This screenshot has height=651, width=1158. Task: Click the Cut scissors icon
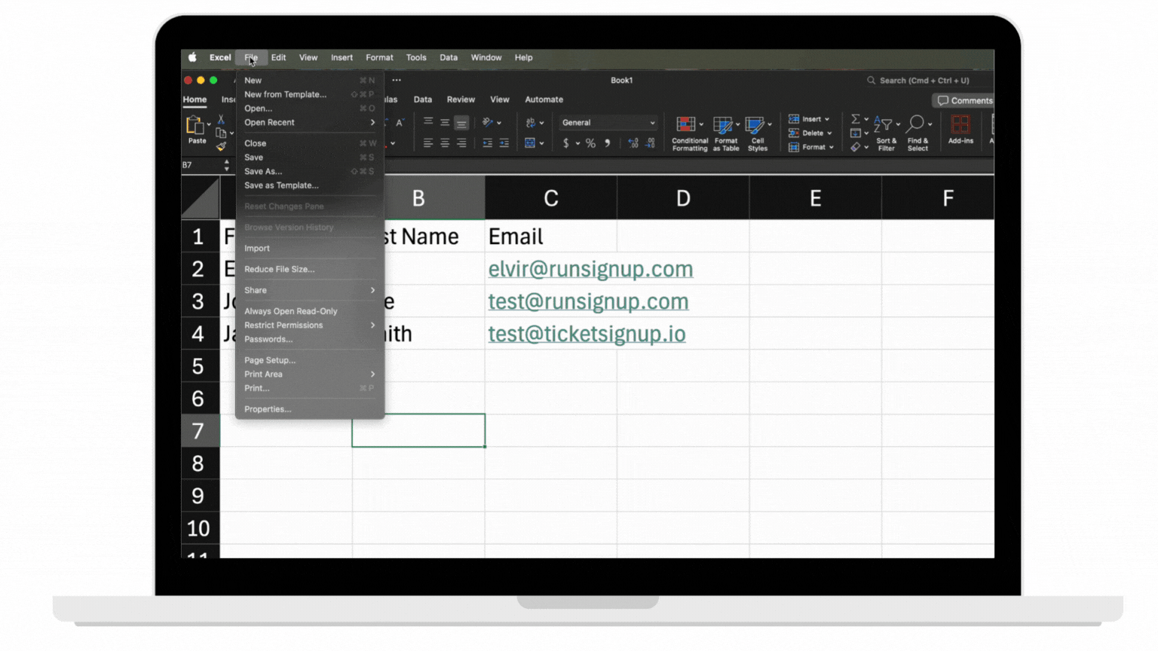[221, 120]
